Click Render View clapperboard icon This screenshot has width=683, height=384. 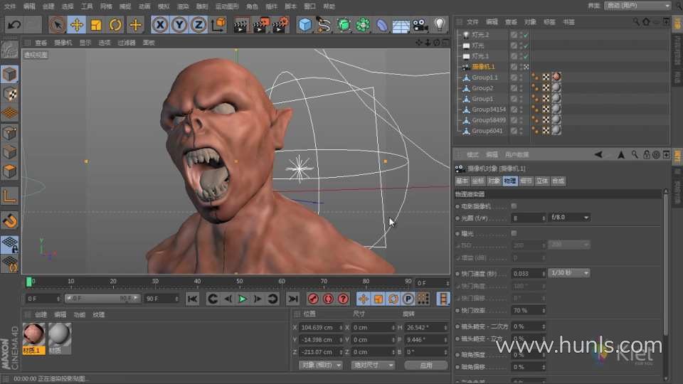(241, 25)
